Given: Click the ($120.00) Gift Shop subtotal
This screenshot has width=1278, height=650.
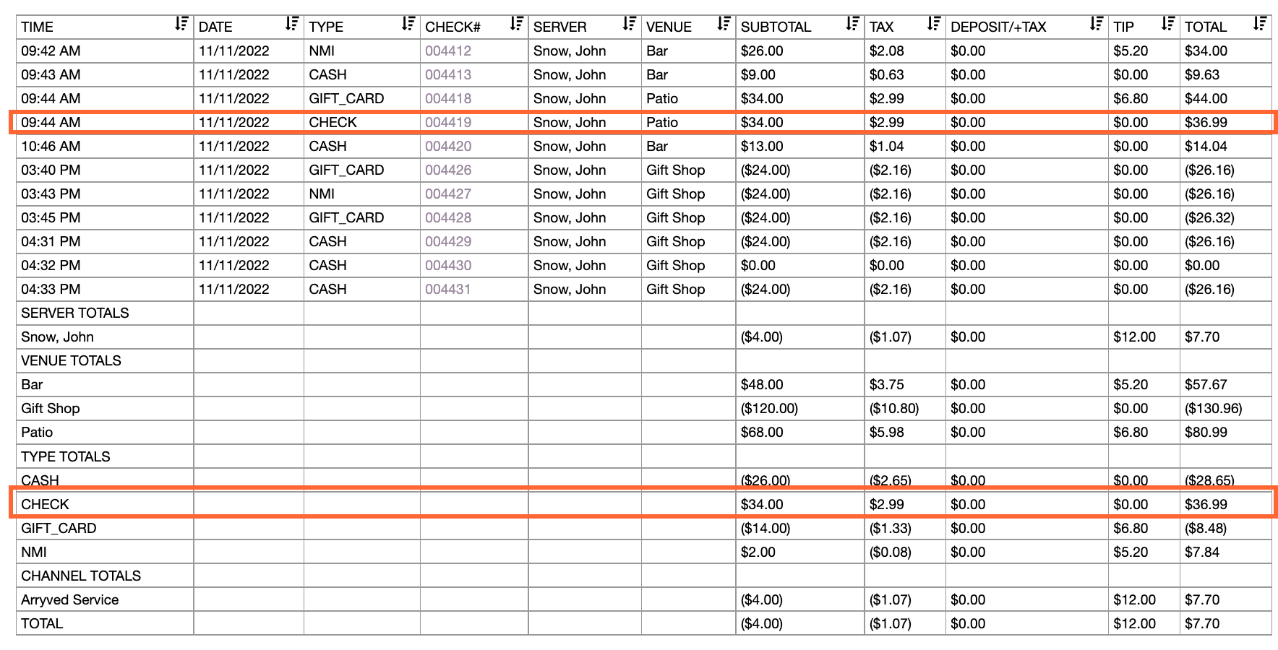Looking at the screenshot, I should pos(770,408).
